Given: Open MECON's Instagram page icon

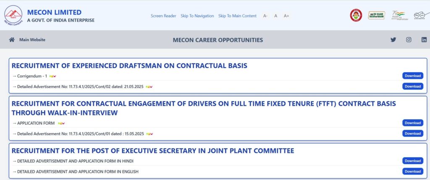Looking at the screenshot, I should point(409,40).
